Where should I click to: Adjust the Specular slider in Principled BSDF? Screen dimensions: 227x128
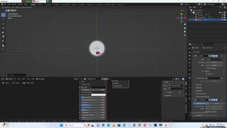93,105
